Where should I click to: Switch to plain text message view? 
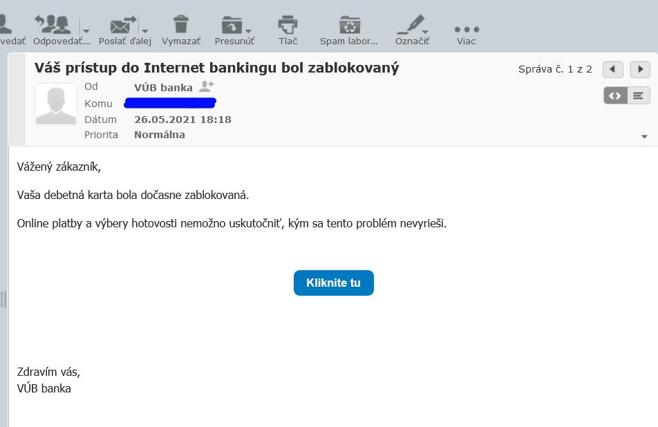[x=639, y=95]
